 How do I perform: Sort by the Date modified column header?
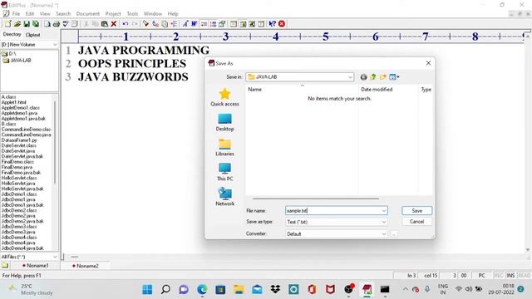coord(388,90)
